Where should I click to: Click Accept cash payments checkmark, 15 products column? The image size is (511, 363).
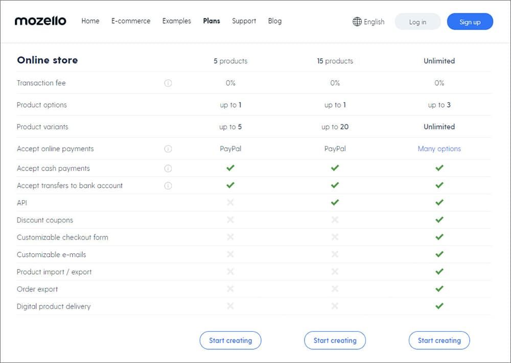[x=335, y=168]
